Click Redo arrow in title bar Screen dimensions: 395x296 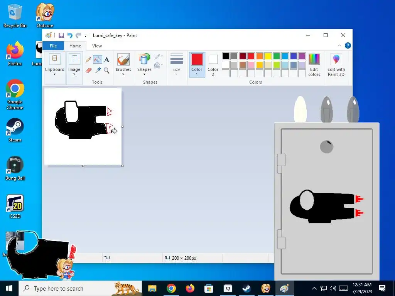[78, 35]
